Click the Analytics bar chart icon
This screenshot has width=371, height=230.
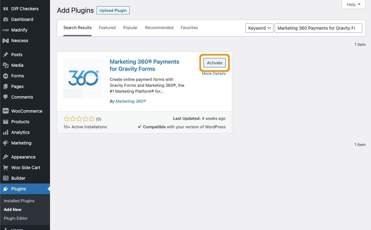click(x=6, y=132)
